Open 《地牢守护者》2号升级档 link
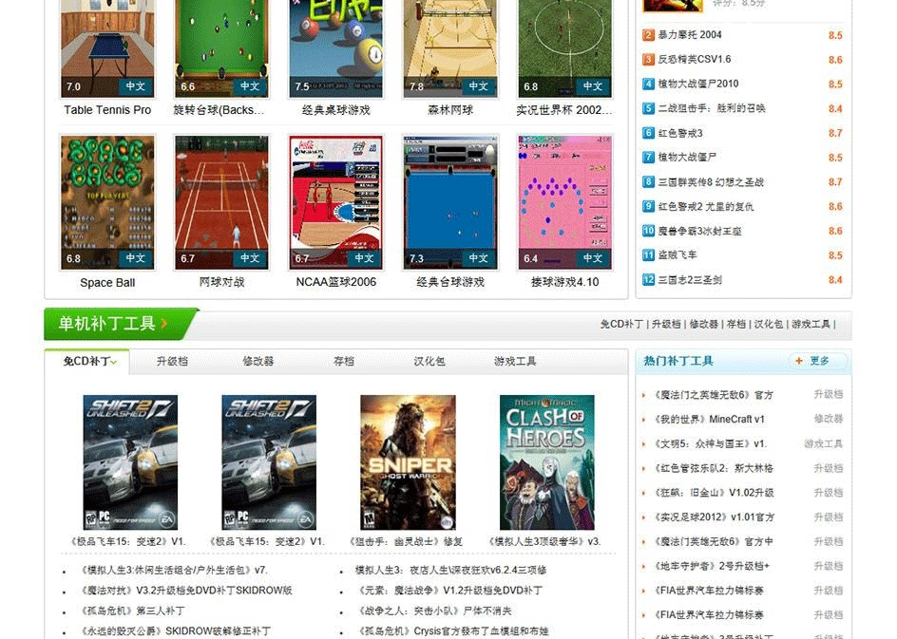The image size is (897, 639). point(712,566)
